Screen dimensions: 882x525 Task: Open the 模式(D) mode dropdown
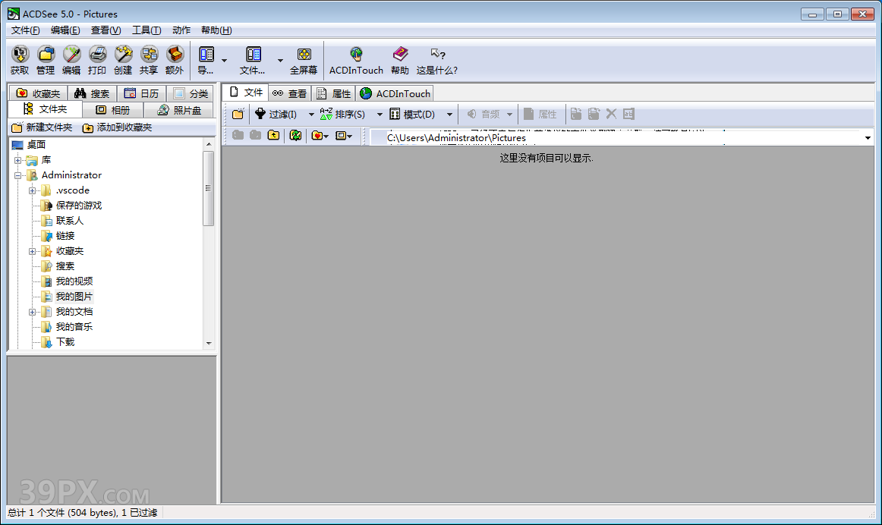[418, 113]
